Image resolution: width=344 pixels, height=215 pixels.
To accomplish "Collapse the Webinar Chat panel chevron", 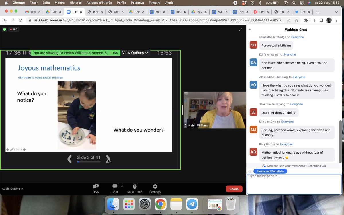I will coord(250,30).
